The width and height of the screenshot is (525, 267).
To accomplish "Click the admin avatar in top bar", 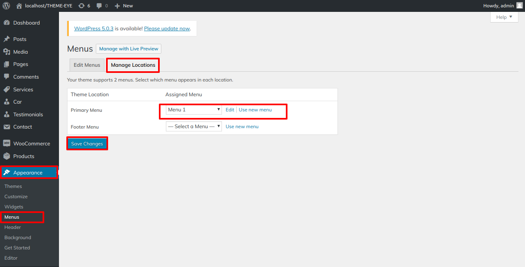I will pos(519,6).
